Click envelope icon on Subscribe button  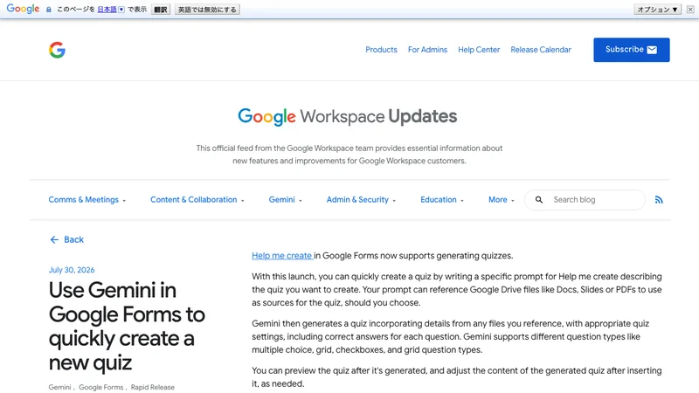point(652,50)
